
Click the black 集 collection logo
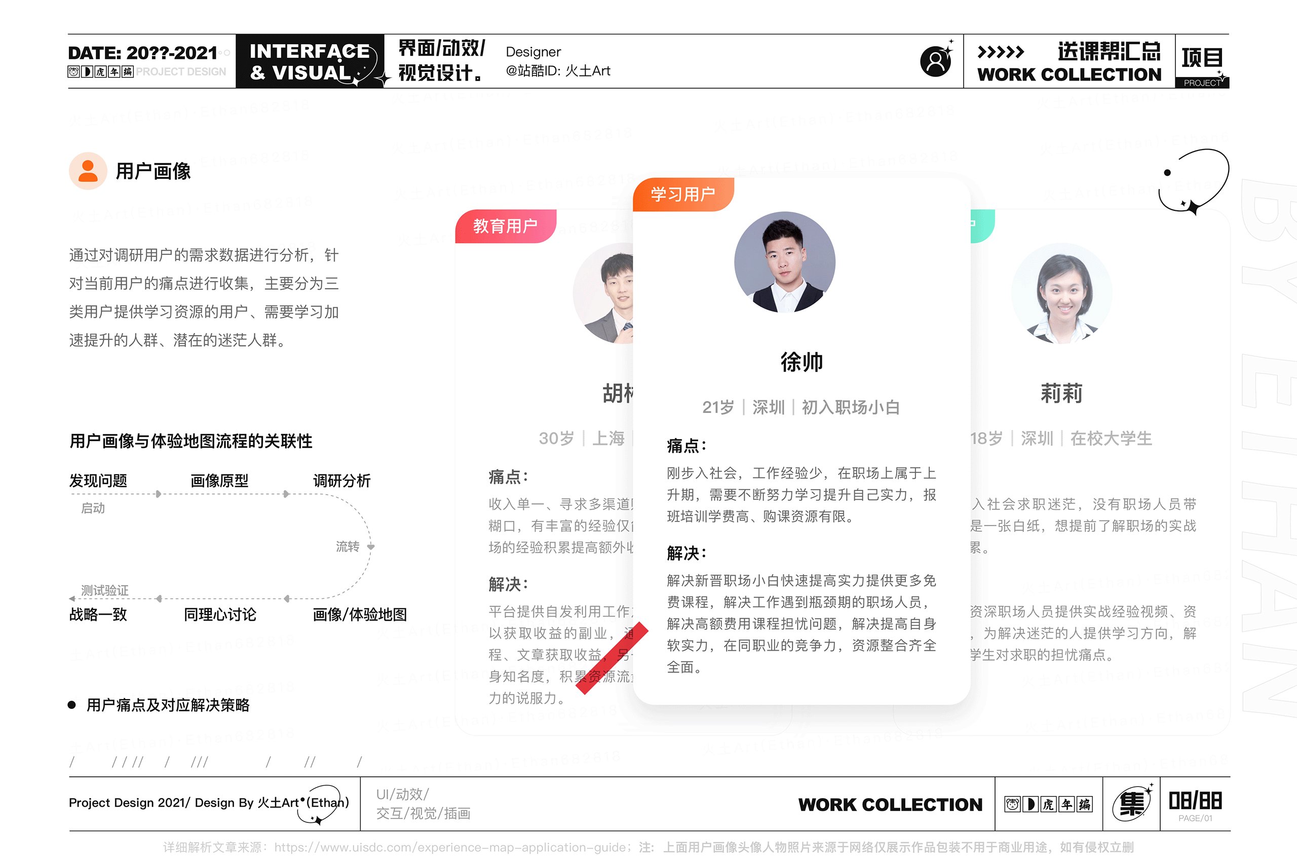1132,803
